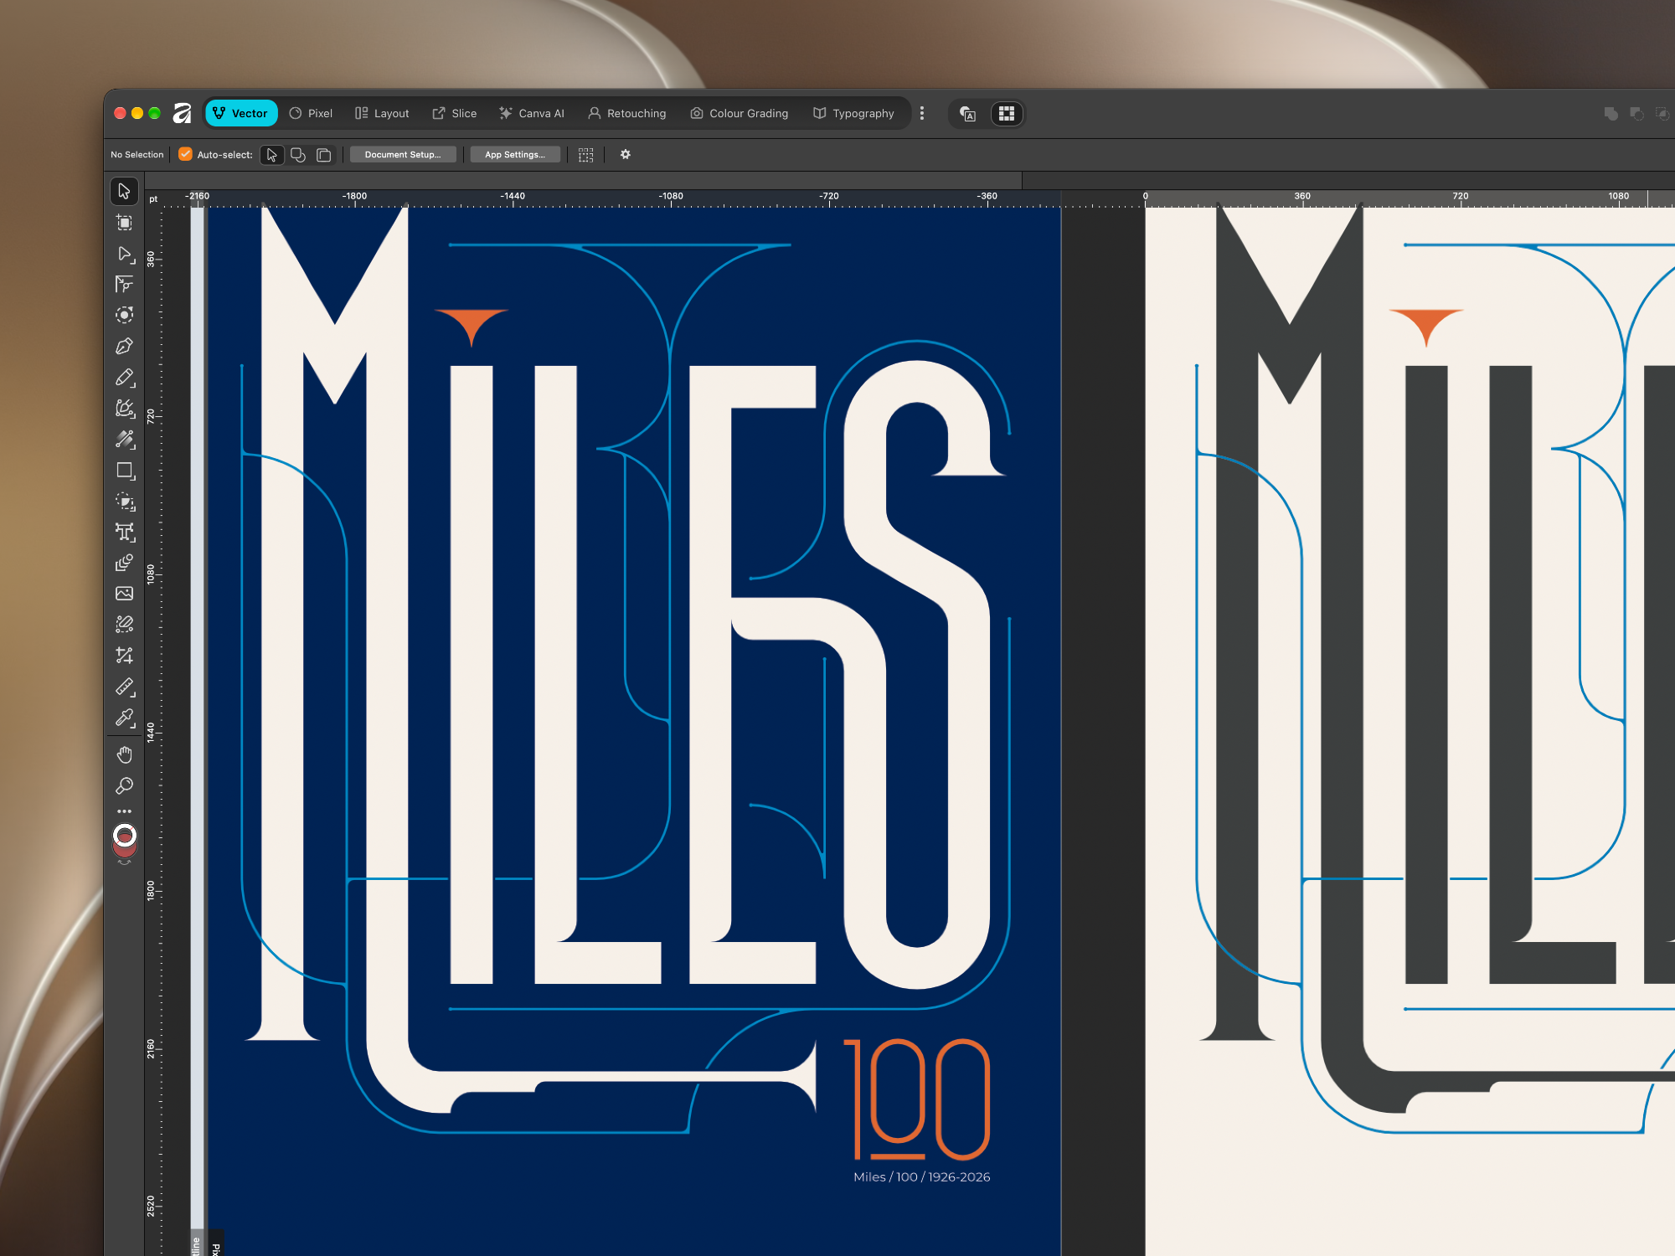Select the Measure ruler tool
This screenshot has height=1256, width=1675.
click(124, 687)
